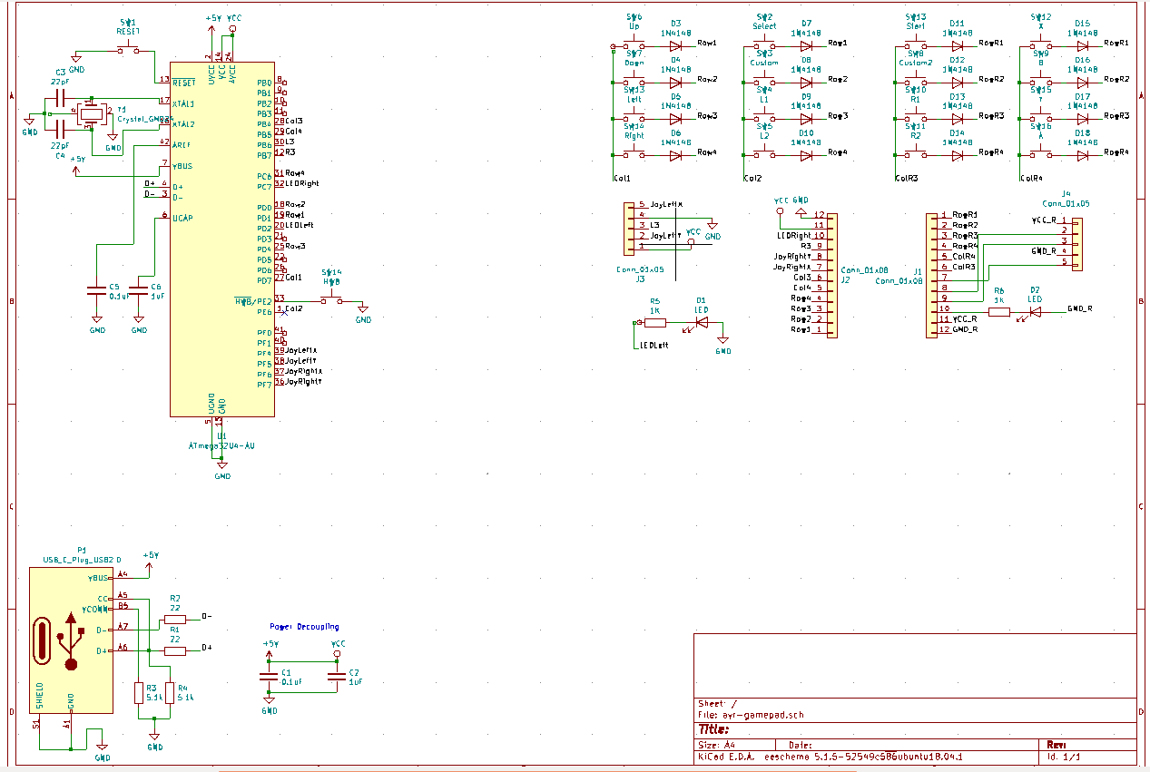Select the J3 Conn_01x05 joystick connector
Image resolution: width=1150 pixels, height=772 pixels.
(x=630, y=228)
